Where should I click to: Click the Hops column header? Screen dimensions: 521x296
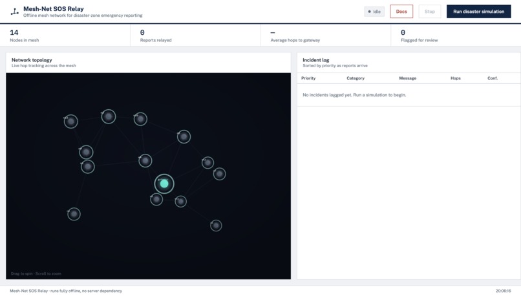pos(456,78)
